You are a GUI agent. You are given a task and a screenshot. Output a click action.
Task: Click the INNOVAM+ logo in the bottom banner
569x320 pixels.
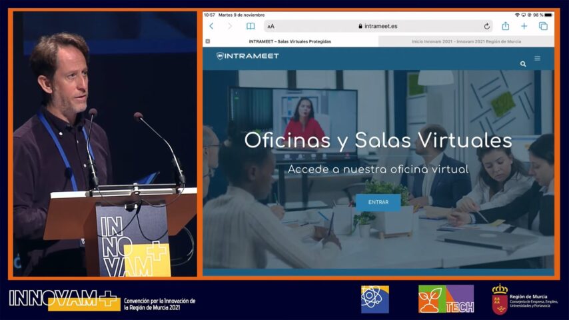[65, 300]
